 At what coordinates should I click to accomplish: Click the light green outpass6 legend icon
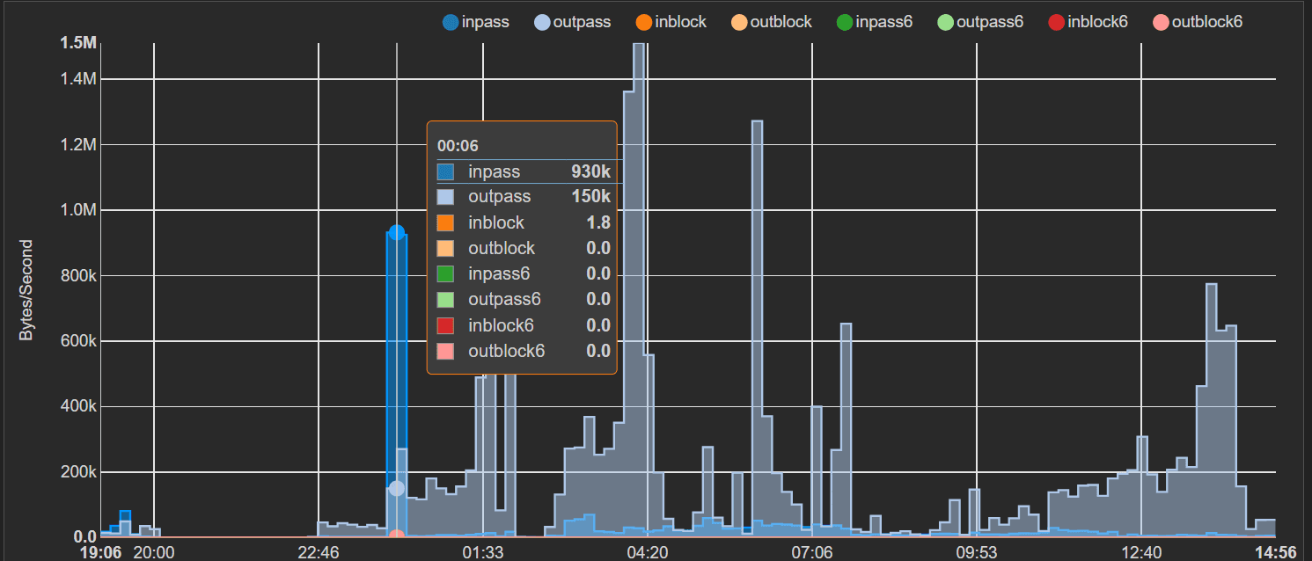pyautogui.click(x=942, y=22)
